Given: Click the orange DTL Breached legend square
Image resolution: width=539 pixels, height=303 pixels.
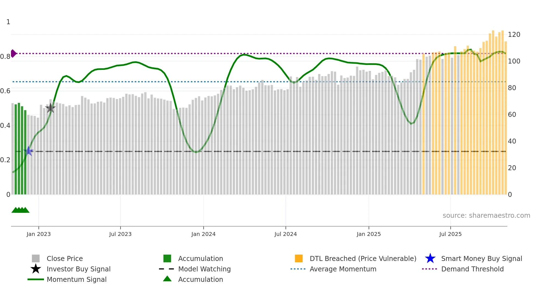Looking at the screenshot, I should tap(299, 258).
